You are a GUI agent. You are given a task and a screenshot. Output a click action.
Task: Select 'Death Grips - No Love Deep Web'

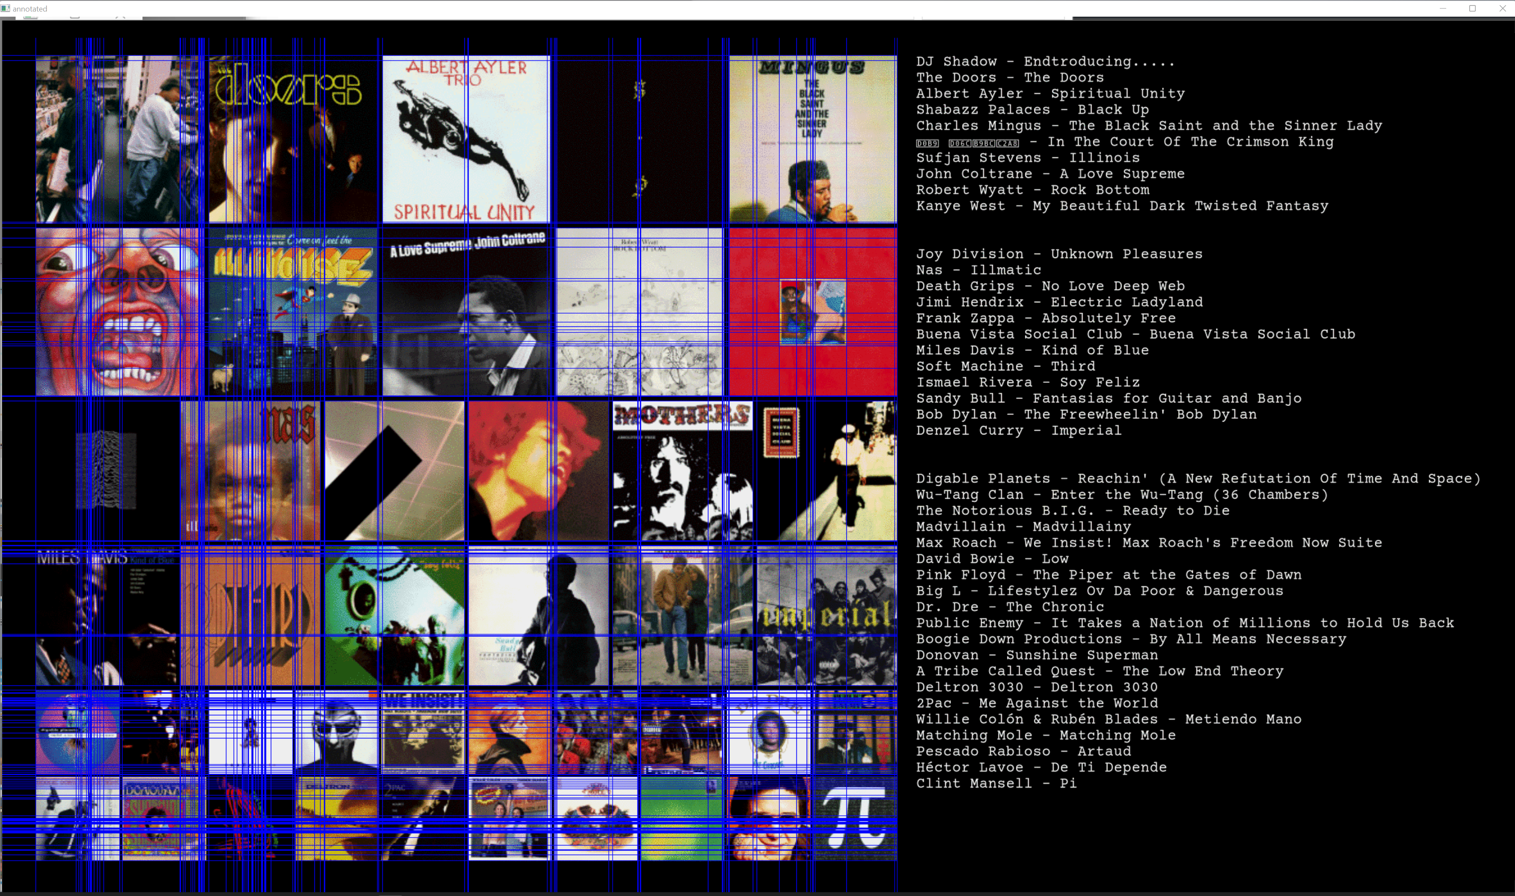[1050, 286]
